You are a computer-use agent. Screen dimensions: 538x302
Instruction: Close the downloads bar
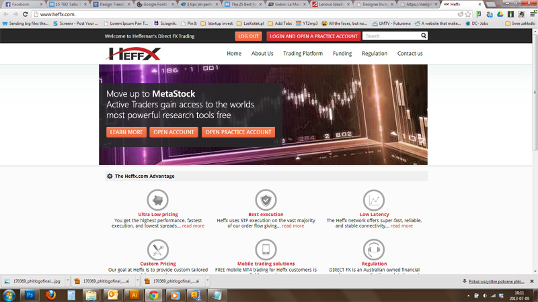tap(532, 281)
